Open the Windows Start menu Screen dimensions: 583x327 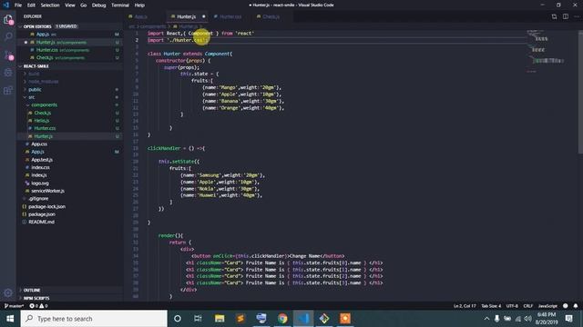point(10,319)
